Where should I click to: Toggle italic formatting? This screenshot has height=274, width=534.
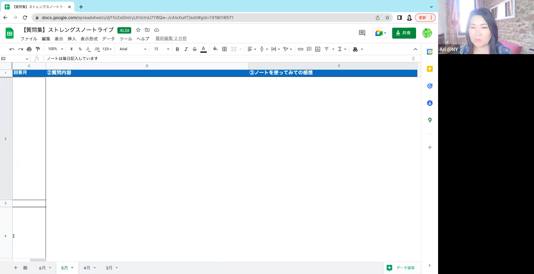click(186, 49)
